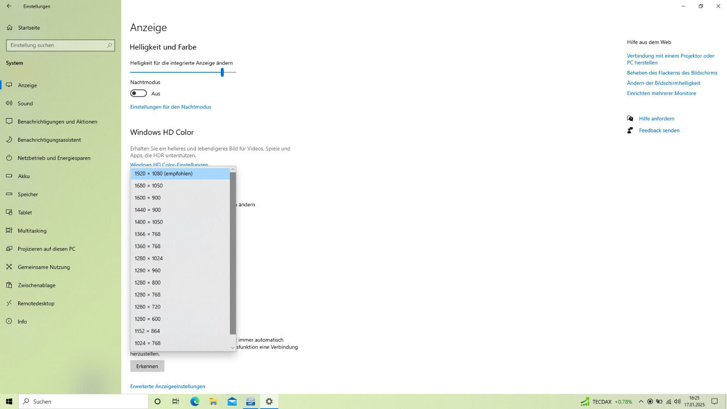Open Speicher storage icon

9,194
